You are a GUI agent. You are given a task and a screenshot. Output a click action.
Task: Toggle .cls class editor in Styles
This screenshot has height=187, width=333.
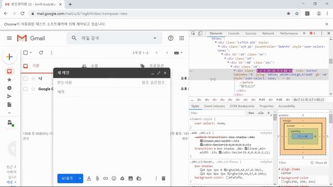[x=260, y=113]
